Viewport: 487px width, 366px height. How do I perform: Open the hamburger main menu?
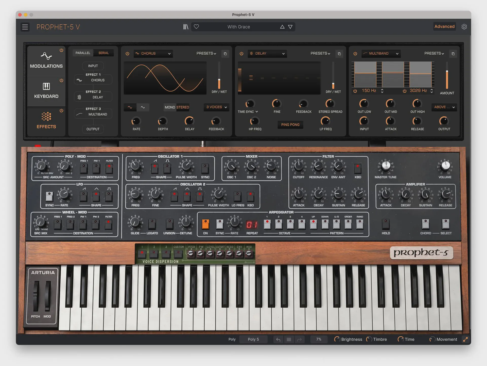tap(25, 27)
